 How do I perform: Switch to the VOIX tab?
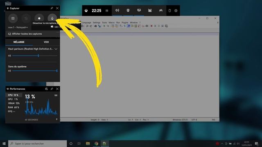coord(46,42)
